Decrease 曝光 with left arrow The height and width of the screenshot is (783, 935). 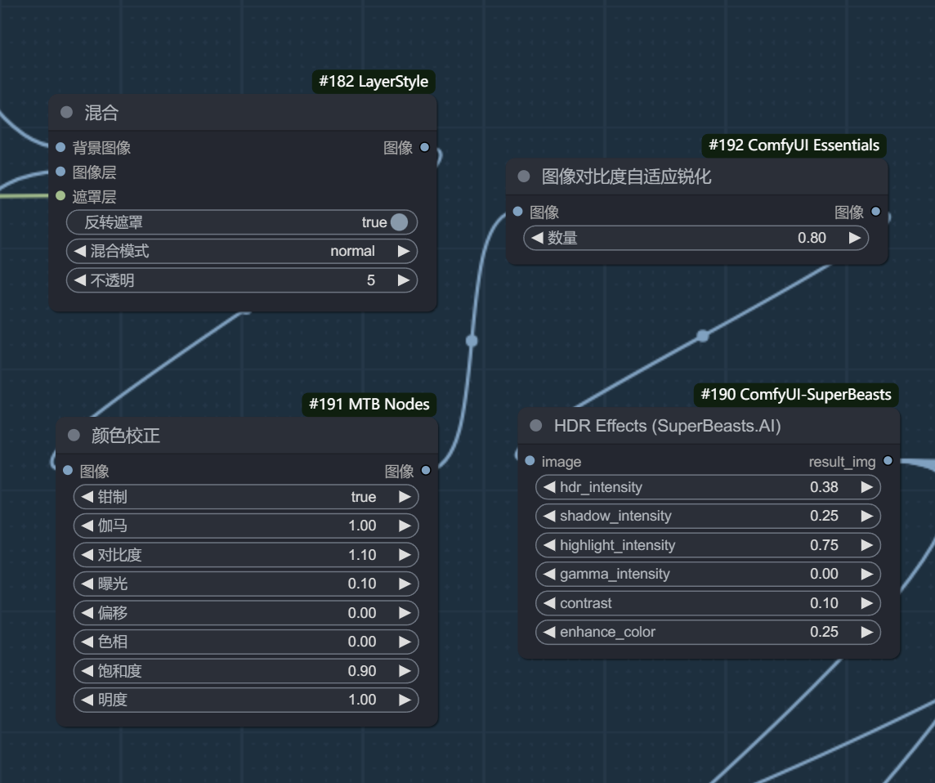coord(87,584)
